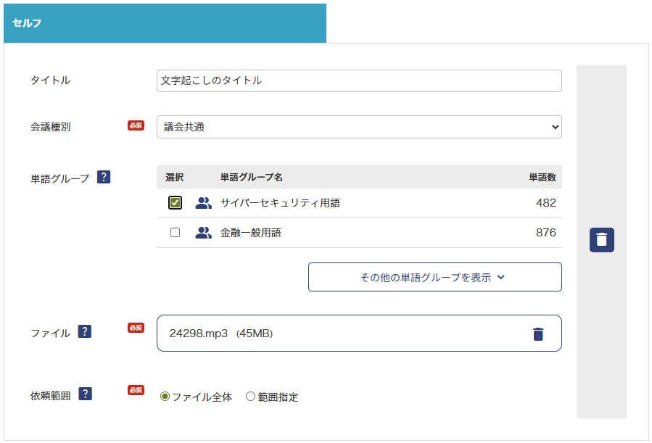Viewport: 652px width, 443px height.
Task: Delete the 24298.mp3 file with its trash icon
Action: tap(537, 334)
